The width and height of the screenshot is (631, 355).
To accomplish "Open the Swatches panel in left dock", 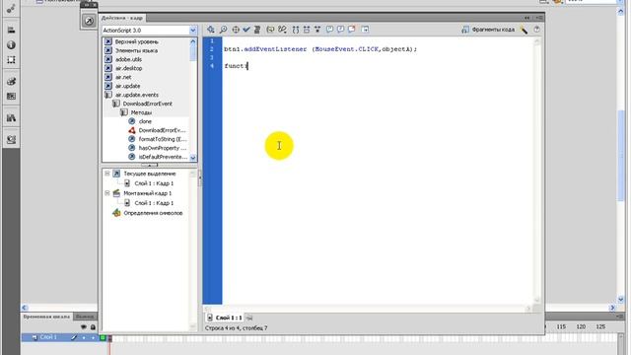I will 11,97.
